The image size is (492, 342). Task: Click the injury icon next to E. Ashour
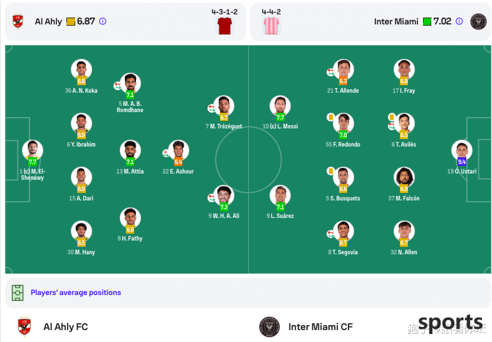[165, 153]
